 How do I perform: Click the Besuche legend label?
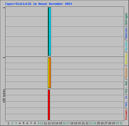tap(126, 59)
